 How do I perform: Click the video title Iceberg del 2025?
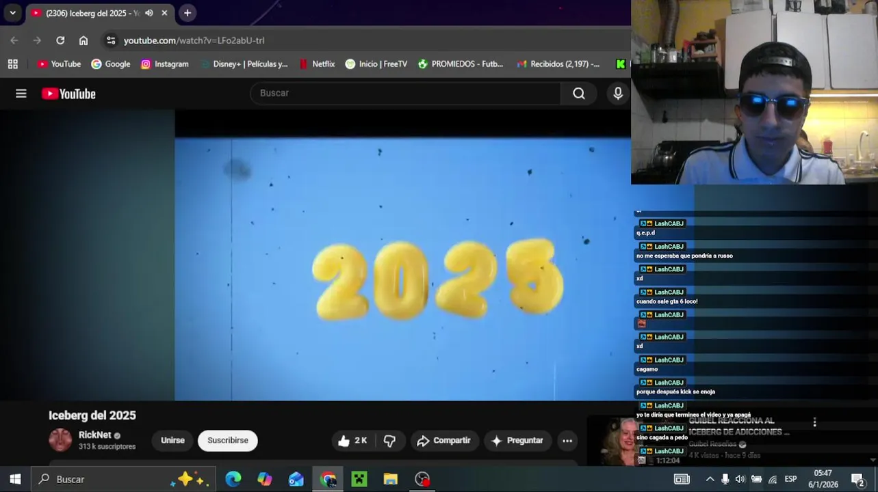pyautogui.click(x=92, y=415)
